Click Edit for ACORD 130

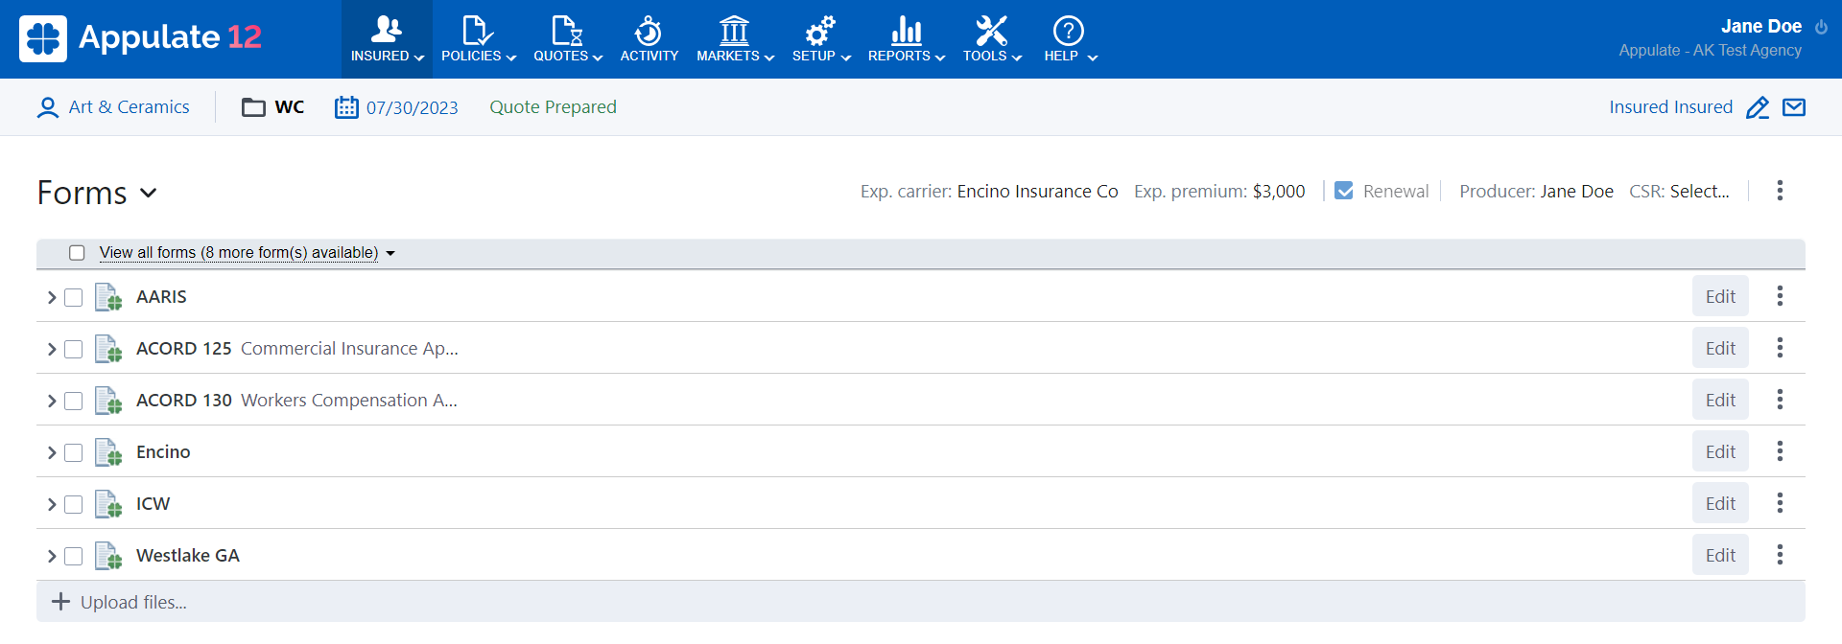[1720, 400]
